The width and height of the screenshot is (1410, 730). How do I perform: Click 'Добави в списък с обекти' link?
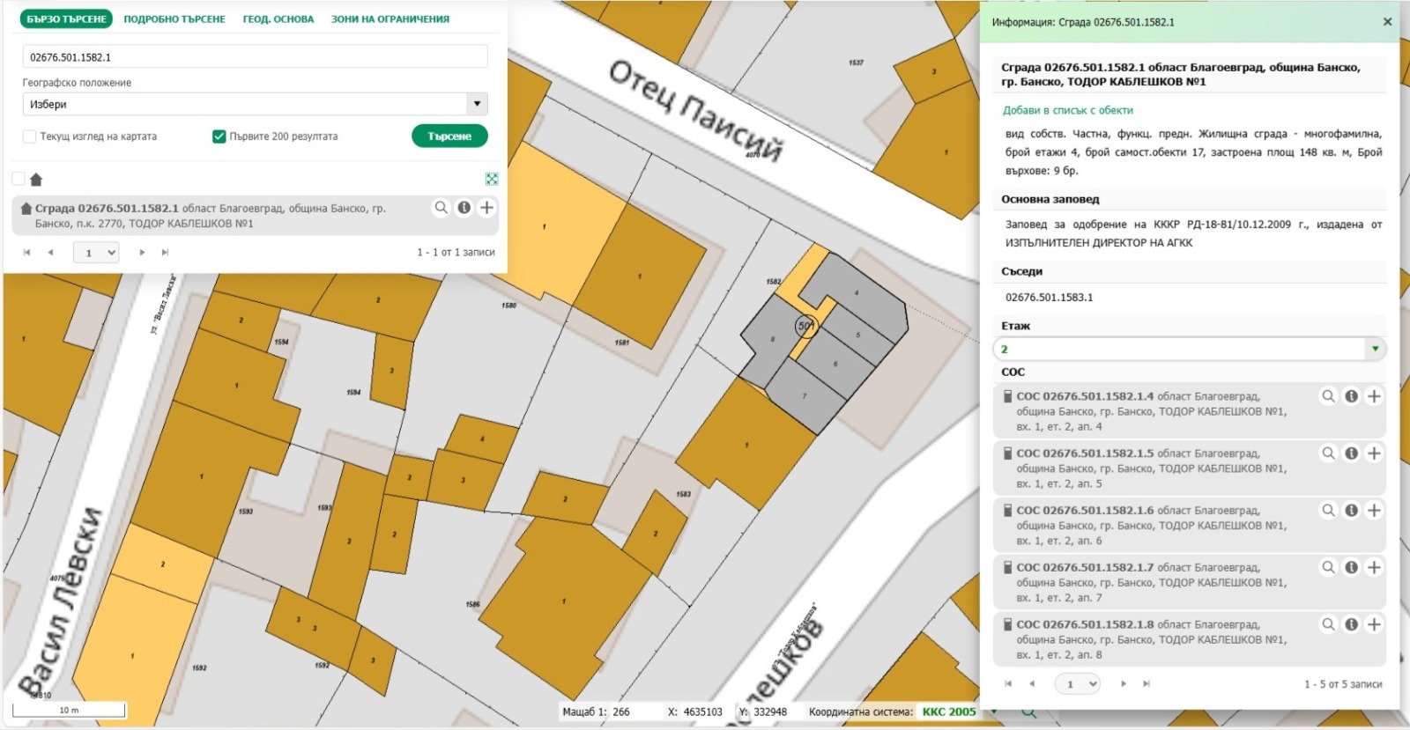(1067, 110)
